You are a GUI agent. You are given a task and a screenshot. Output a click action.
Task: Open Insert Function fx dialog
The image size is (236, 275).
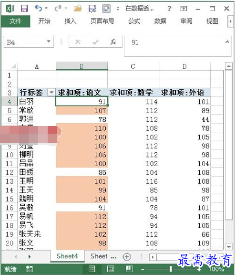[x=113, y=42]
